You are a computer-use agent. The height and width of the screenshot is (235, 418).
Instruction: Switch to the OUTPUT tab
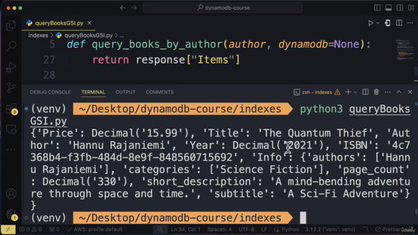[125, 92]
